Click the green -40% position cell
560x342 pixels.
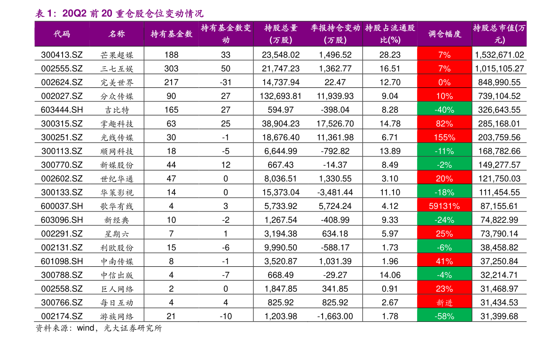pyautogui.click(x=444, y=109)
